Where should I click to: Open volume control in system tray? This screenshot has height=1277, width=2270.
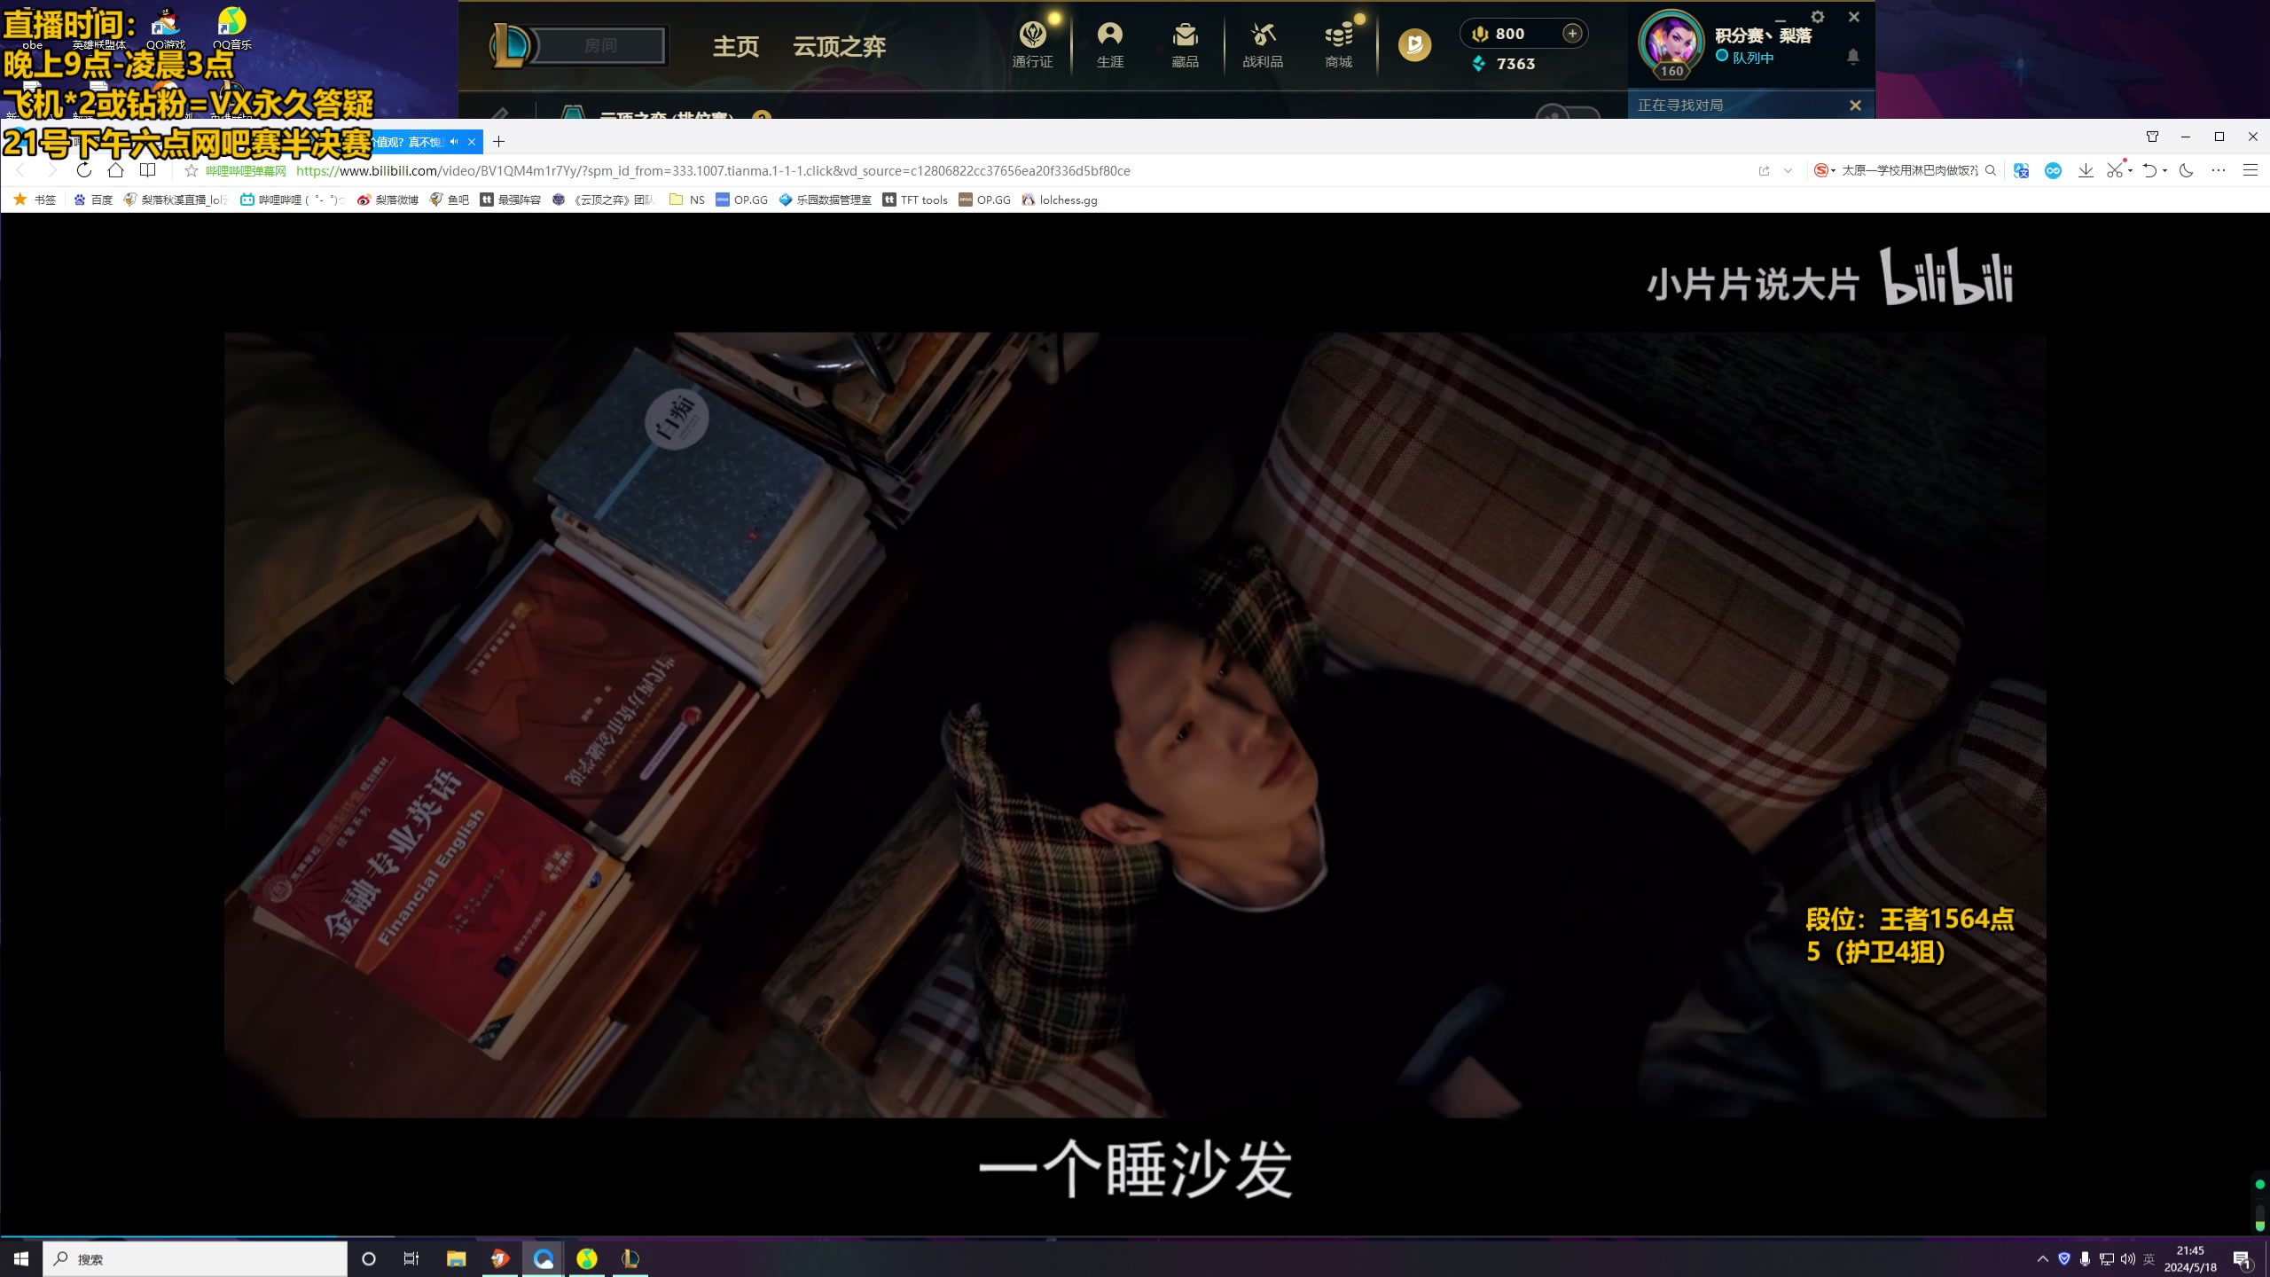point(2128,1258)
